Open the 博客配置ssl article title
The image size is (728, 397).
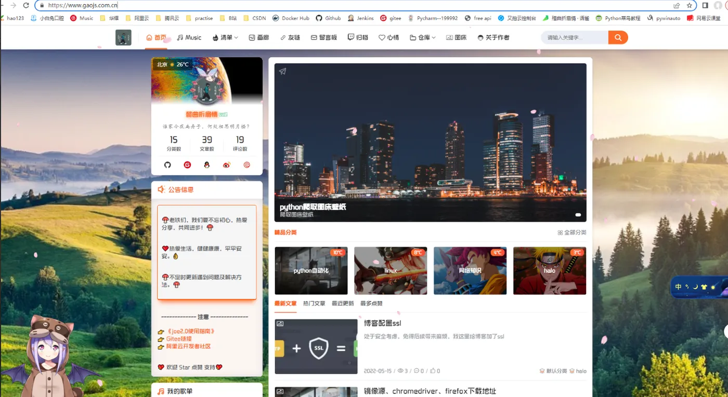click(x=382, y=323)
